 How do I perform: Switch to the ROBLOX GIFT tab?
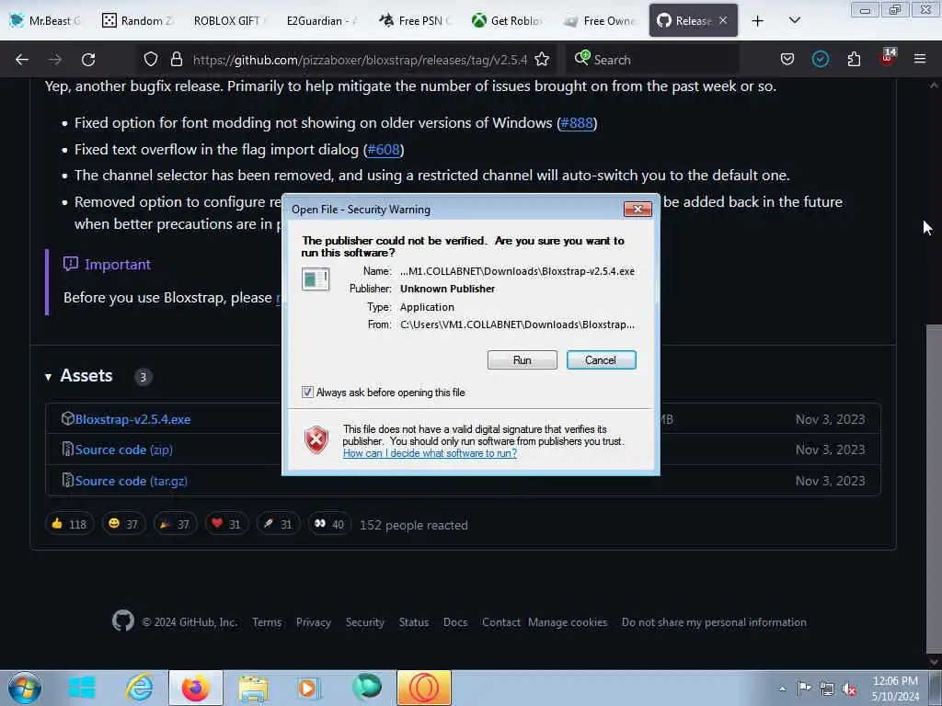point(228,21)
